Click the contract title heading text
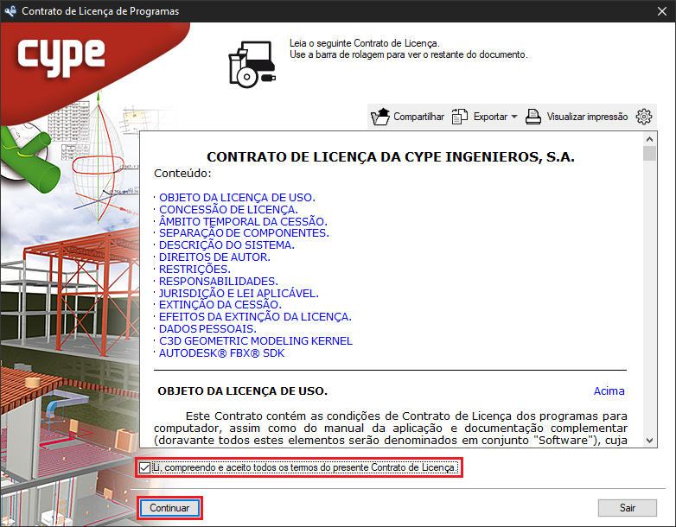This screenshot has width=676, height=527. coord(391,157)
